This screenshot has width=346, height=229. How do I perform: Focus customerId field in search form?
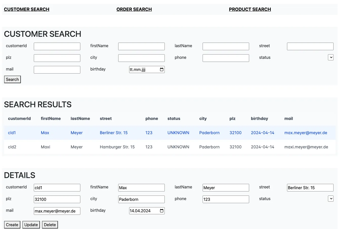click(x=57, y=46)
